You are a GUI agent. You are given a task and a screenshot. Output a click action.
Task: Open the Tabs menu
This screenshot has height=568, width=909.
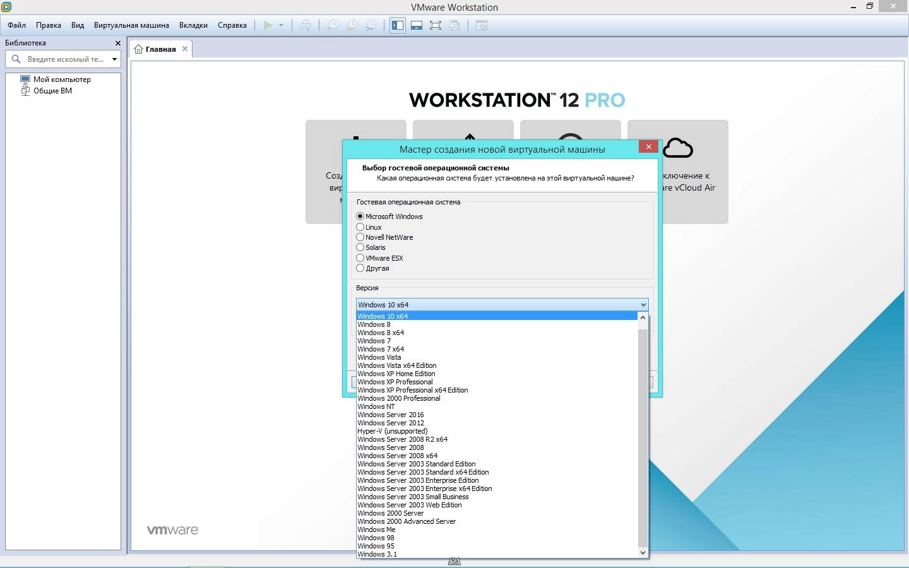(193, 25)
